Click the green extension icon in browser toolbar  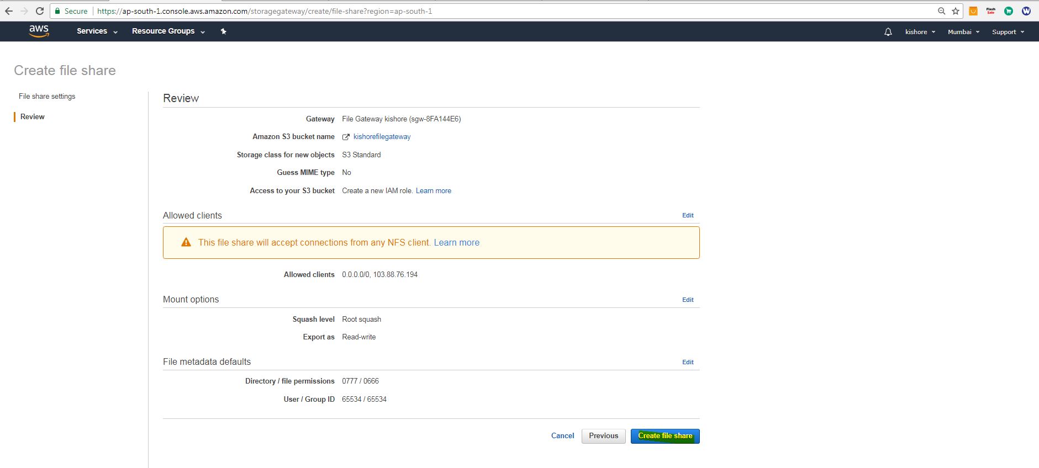(x=1009, y=11)
